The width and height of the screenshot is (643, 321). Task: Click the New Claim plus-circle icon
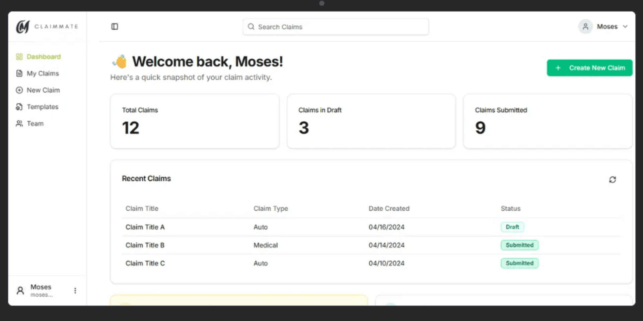click(x=19, y=90)
